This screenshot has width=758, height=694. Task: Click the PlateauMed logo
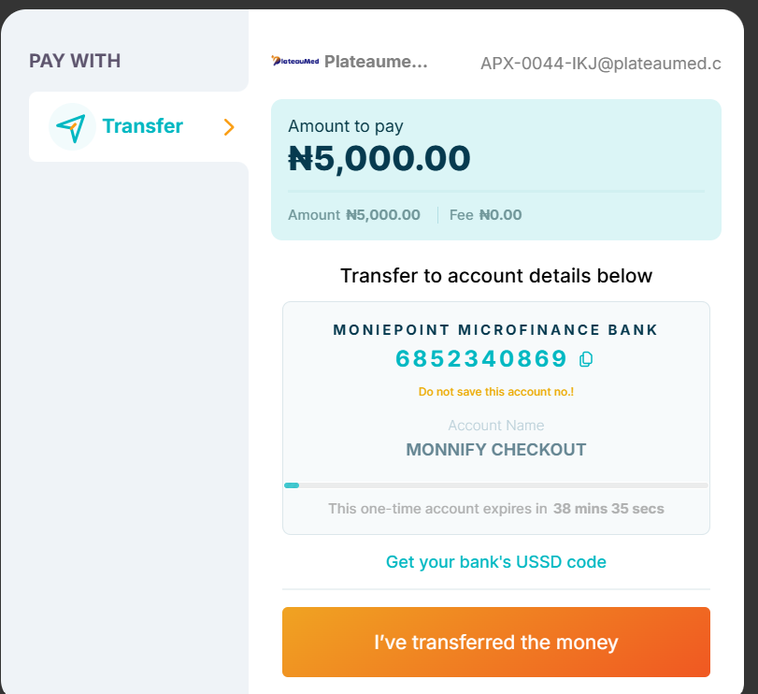(295, 61)
